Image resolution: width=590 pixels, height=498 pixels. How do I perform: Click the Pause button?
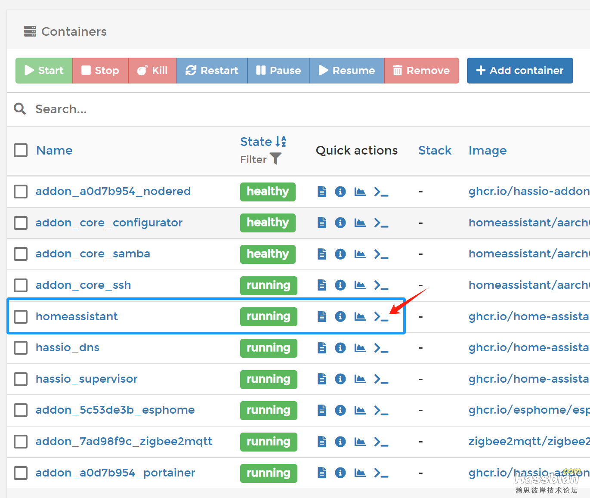point(278,71)
